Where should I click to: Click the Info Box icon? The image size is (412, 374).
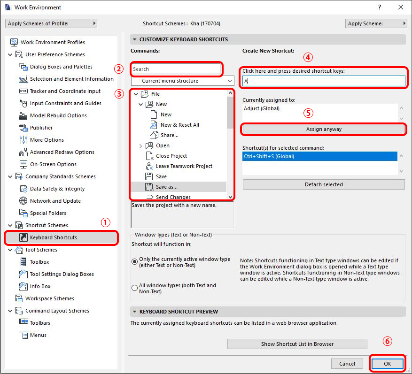(23, 286)
